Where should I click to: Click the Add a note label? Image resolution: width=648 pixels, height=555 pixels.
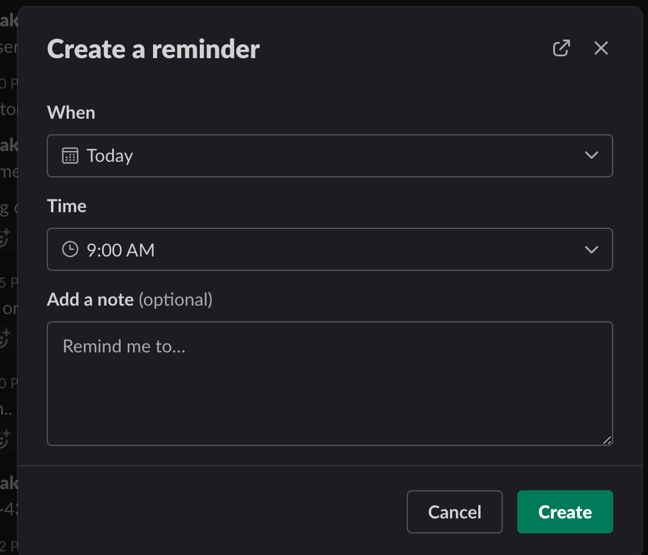tap(90, 299)
